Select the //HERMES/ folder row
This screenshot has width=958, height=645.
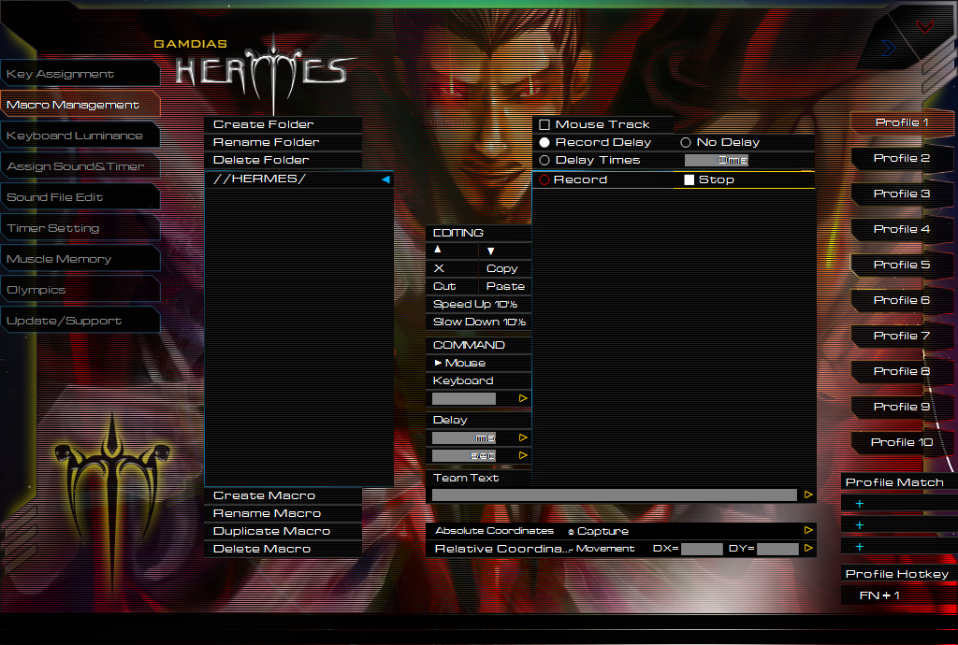pos(298,179)
